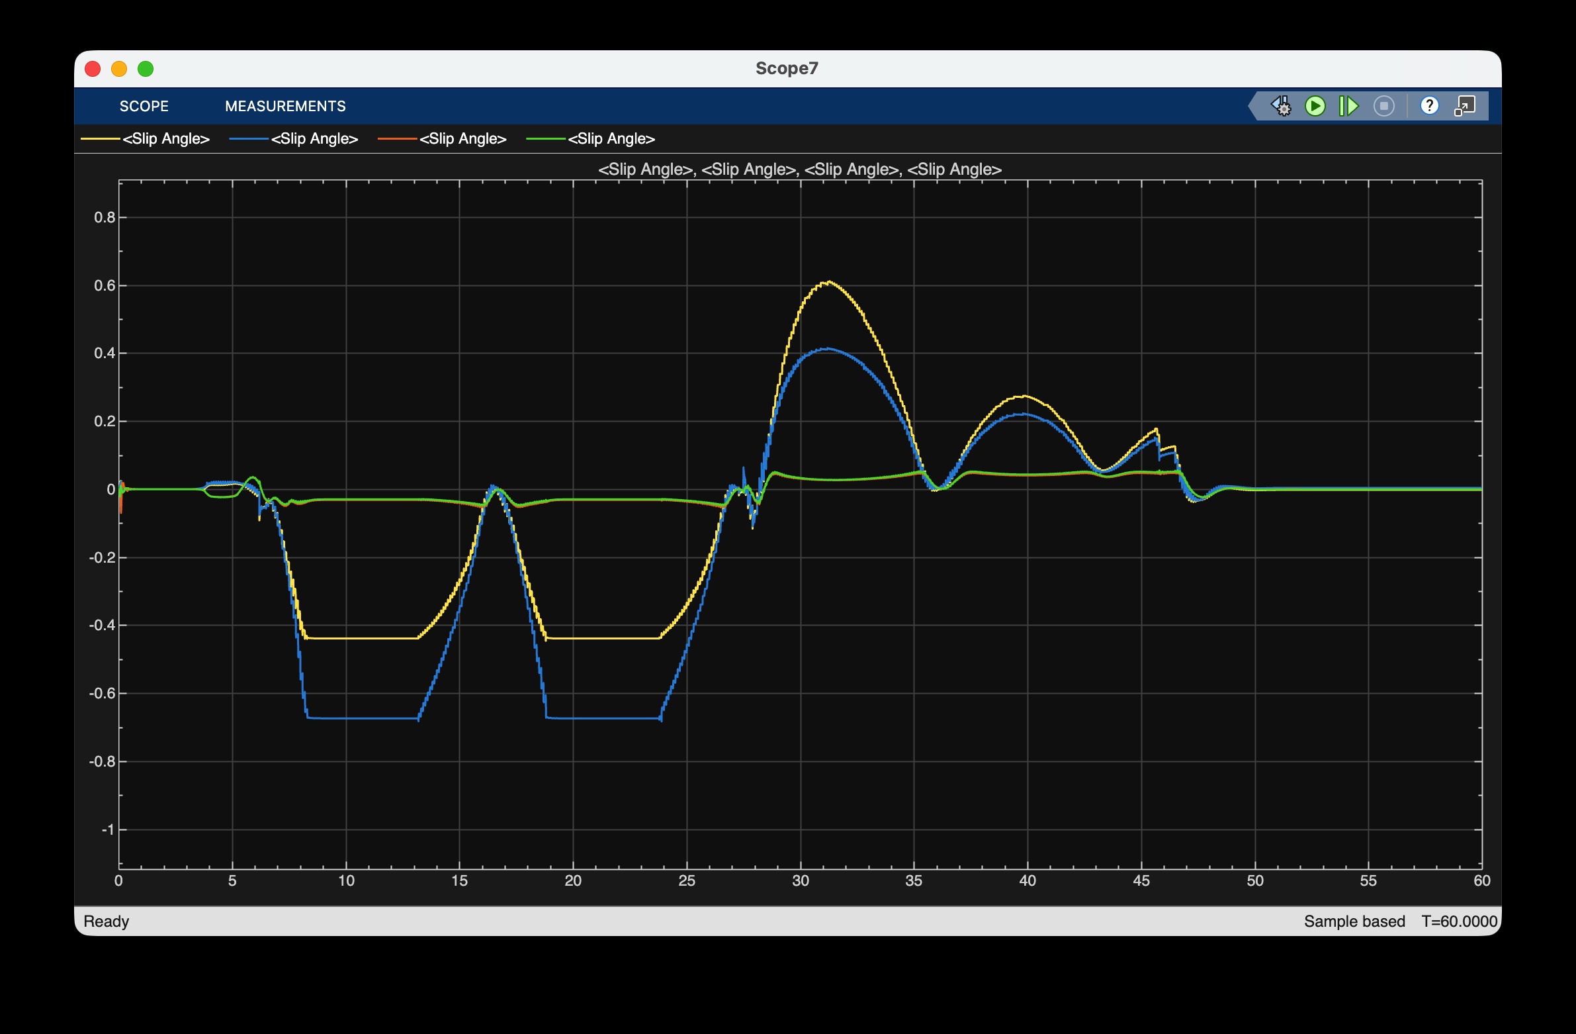The height and width of the screenshot is (1034, 1576).
Task: Click the T=60.0000 simulation time readout
Action: 1459,921
